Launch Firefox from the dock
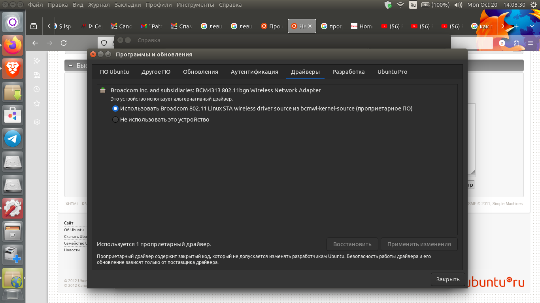The width and height of the screenshot is (540, 303). coord(13,46)
